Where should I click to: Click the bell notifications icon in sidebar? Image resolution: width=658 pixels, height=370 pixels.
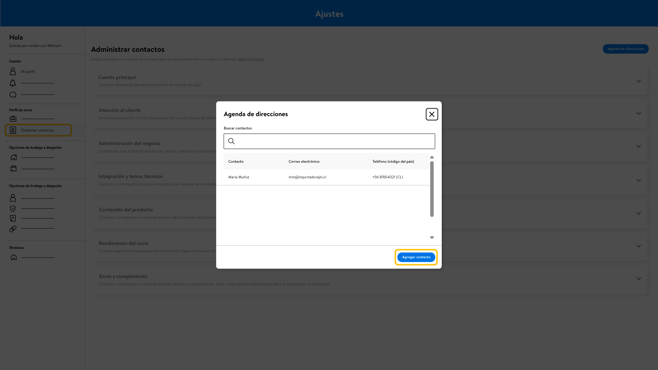[13, 83]
